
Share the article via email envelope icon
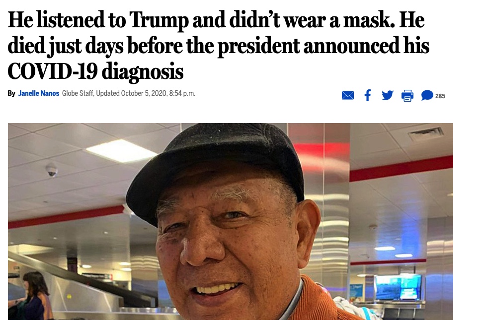pos(347,96)
